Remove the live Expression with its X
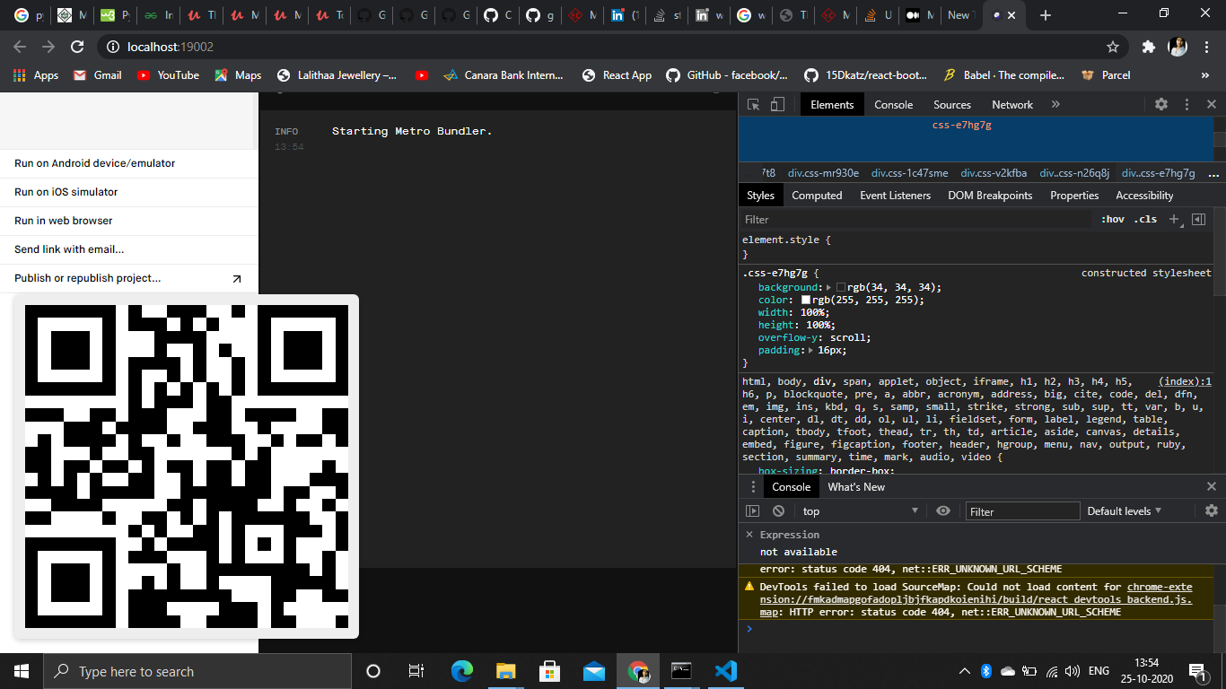This screenshot has width=1226, height=689. tap(749, 535)
